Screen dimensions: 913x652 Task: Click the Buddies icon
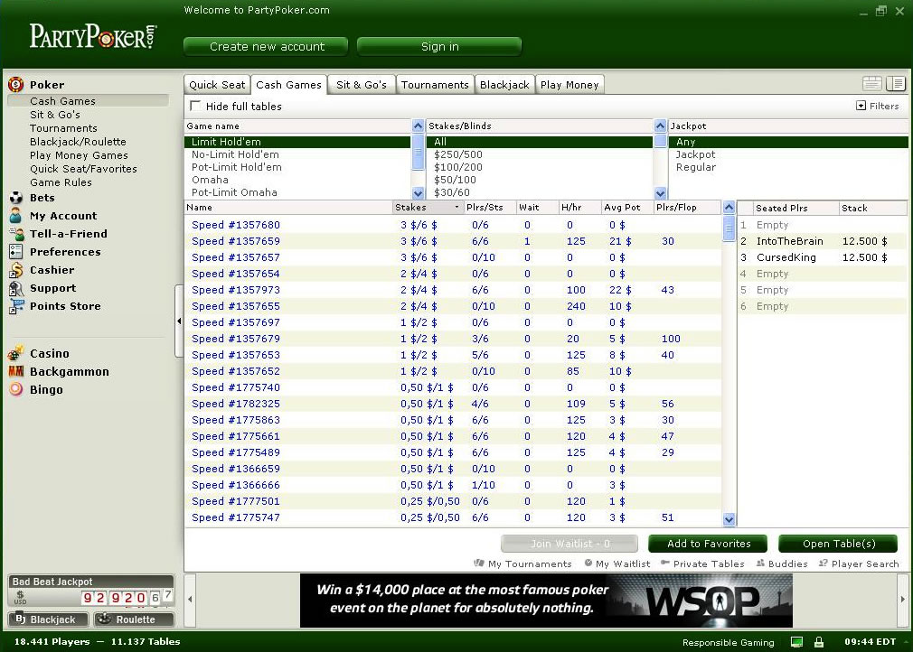(x=760, y=563)
